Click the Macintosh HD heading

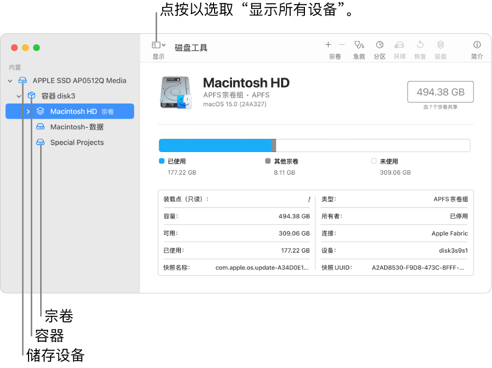click(246, 83)
